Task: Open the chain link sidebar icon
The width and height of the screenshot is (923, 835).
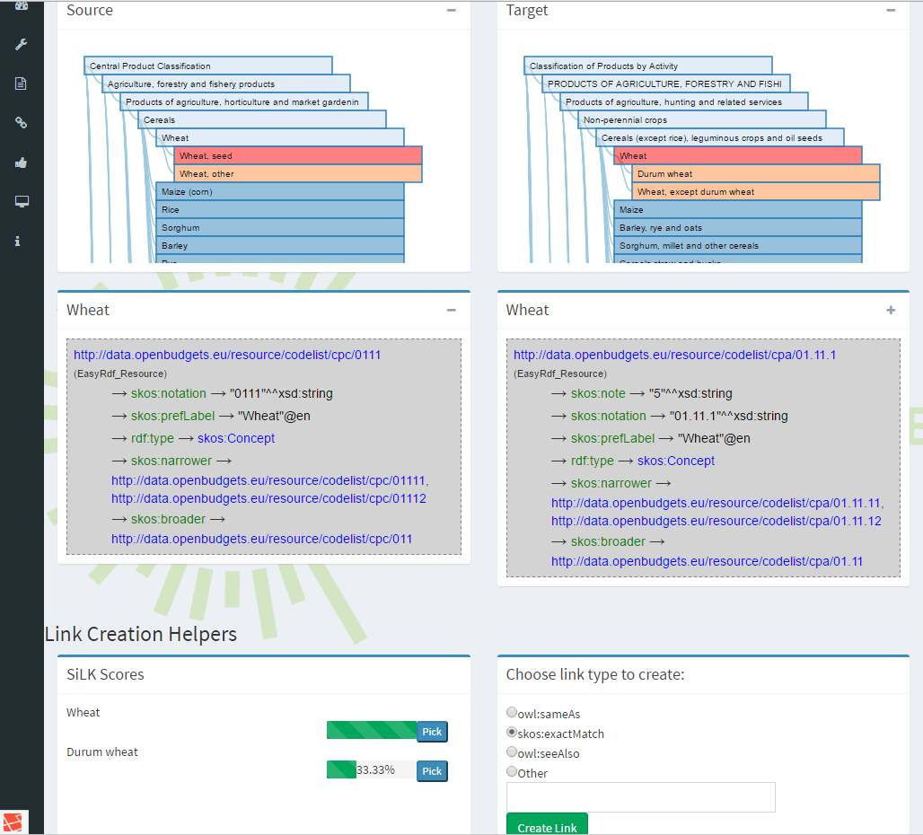Action: tap(22, 122)
